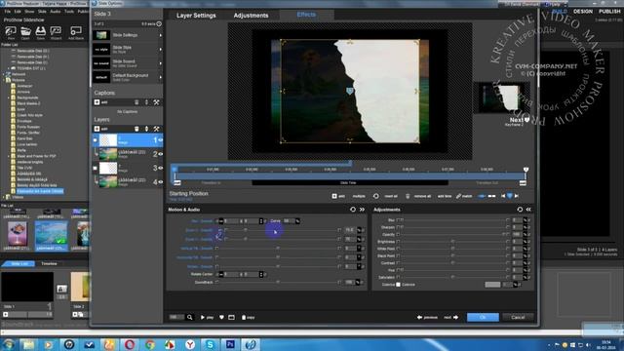The image size is (624, 351).
Task: Switch to the Adjustments tab
Action: [252, 16]
